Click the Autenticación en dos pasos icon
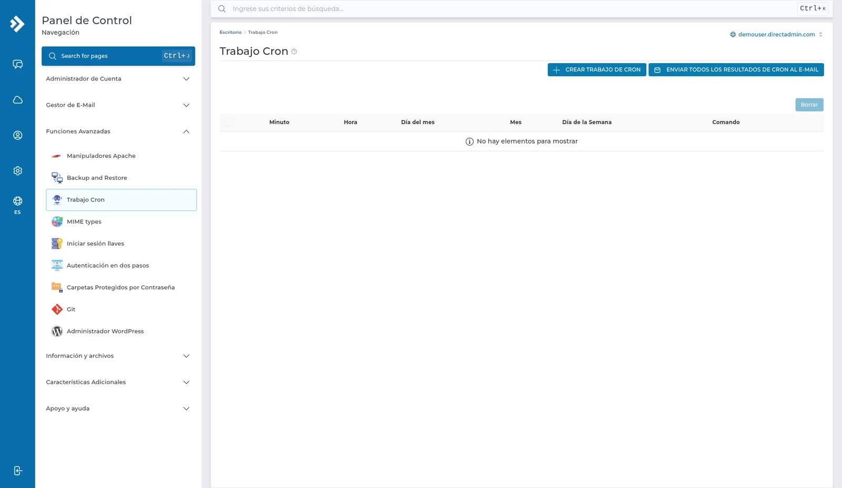842x488 pixels. 57,266
